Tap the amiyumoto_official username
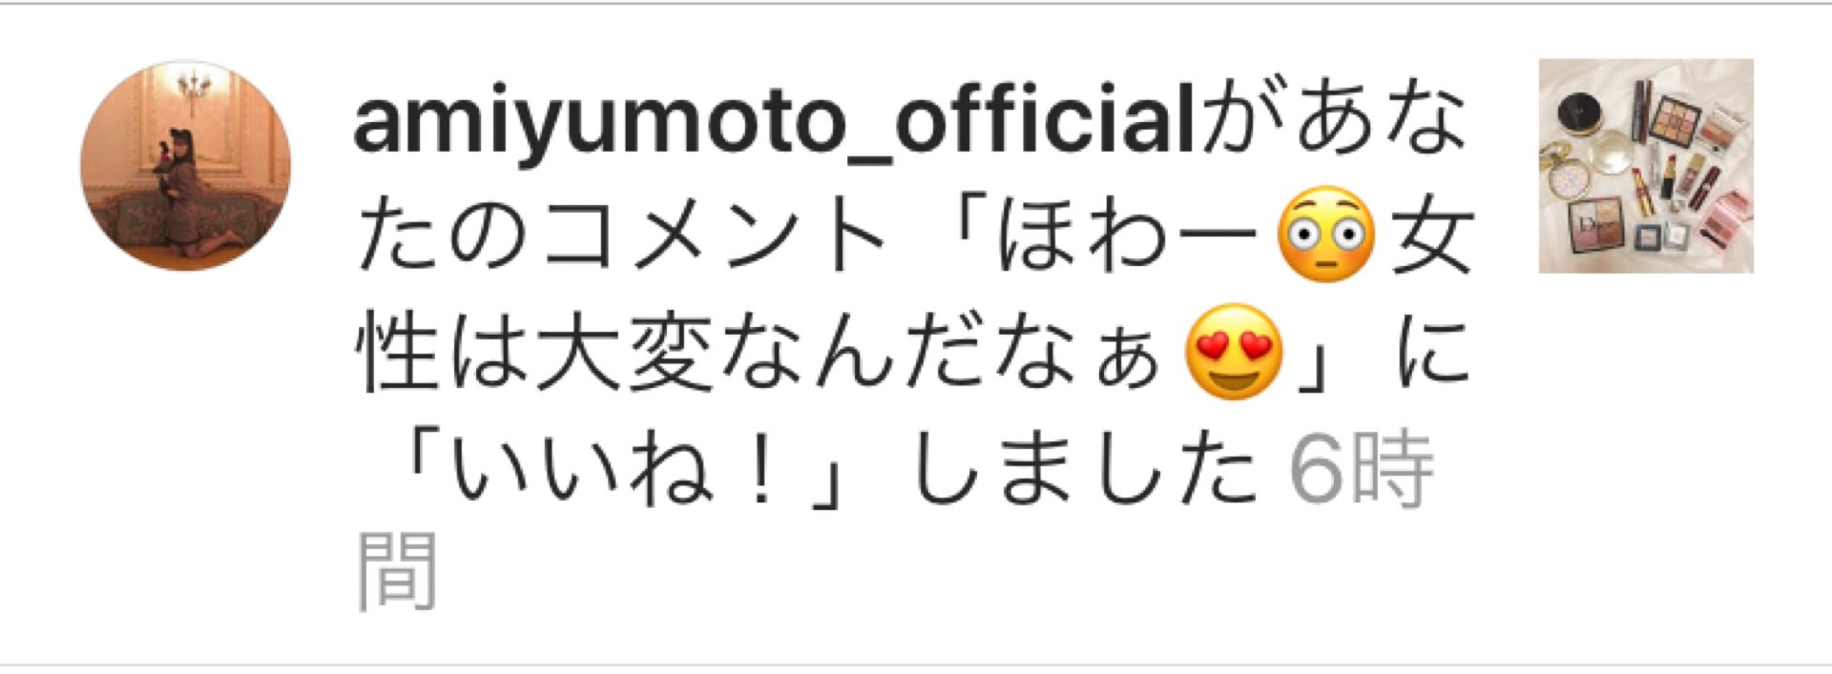 (776, 124)
